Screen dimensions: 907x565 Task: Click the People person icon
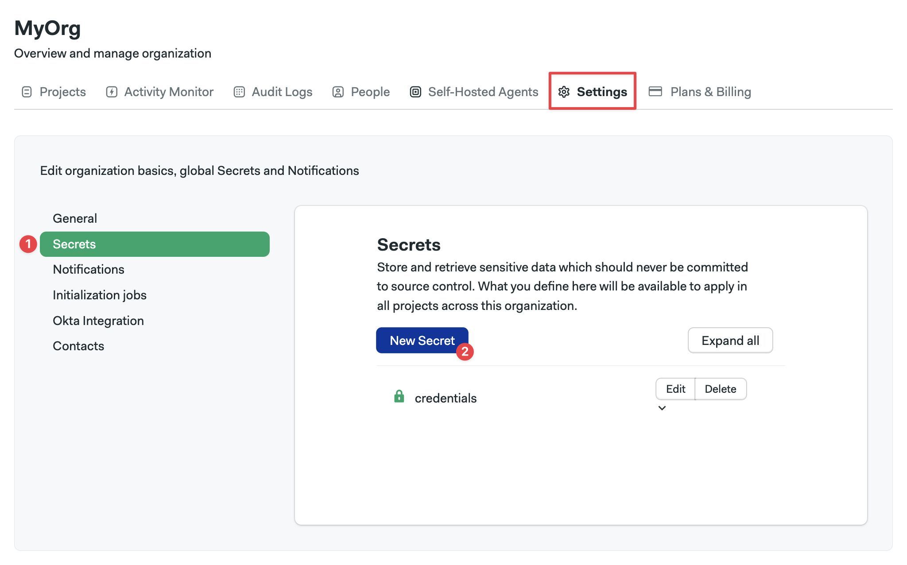[x=338, y=92]
